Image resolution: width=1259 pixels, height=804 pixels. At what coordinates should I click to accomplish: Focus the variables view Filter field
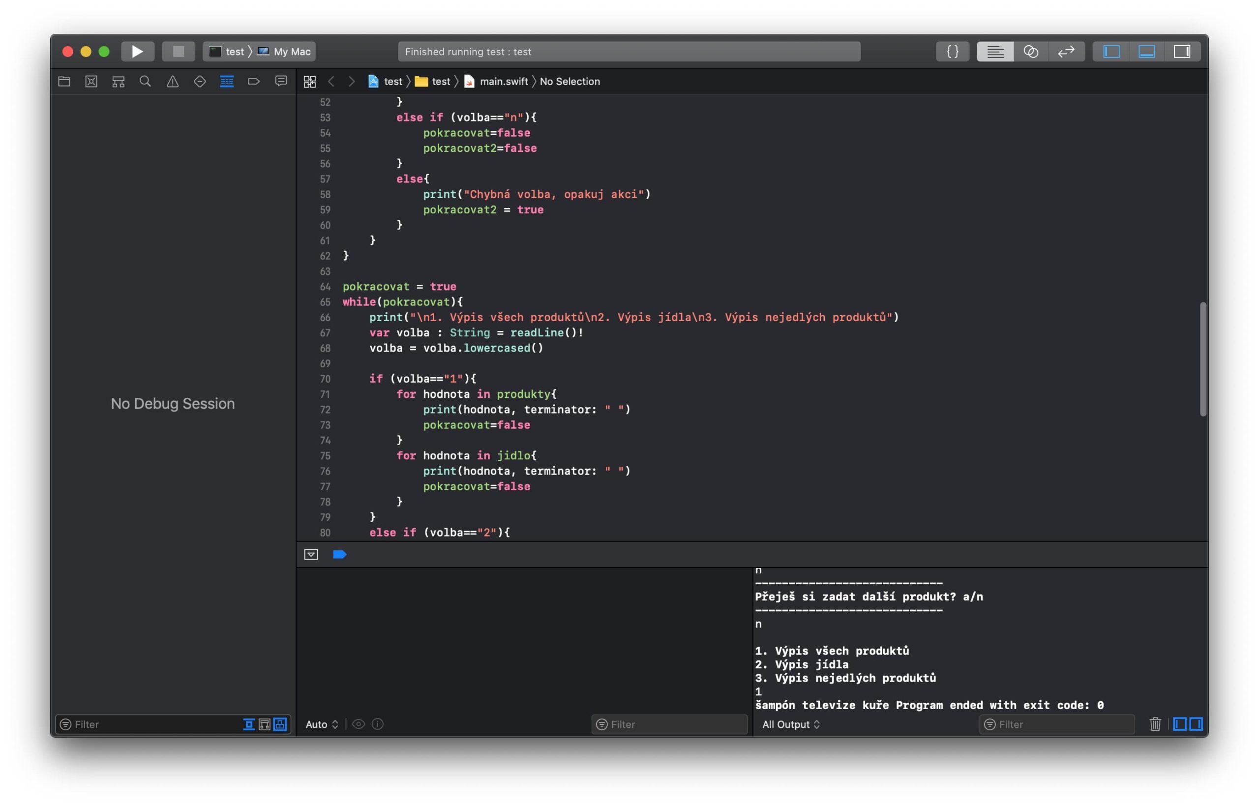coord(669,724)
